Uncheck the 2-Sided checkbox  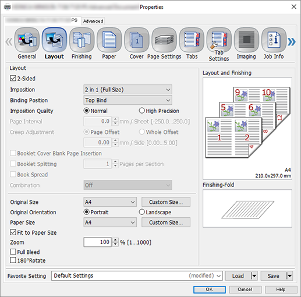pos(13,79)
